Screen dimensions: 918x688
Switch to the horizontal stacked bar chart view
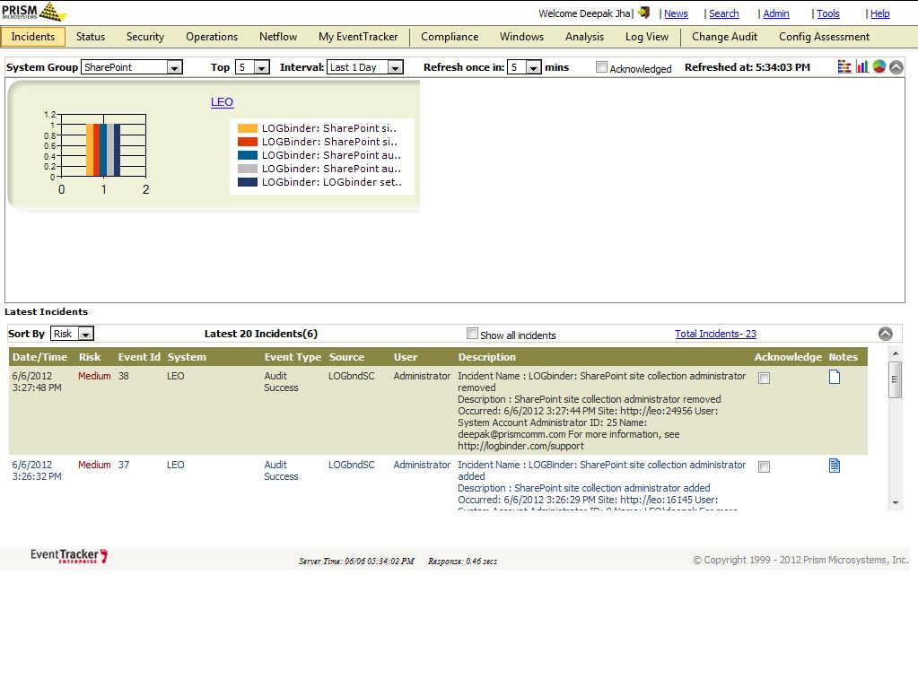tap(844, 66)
